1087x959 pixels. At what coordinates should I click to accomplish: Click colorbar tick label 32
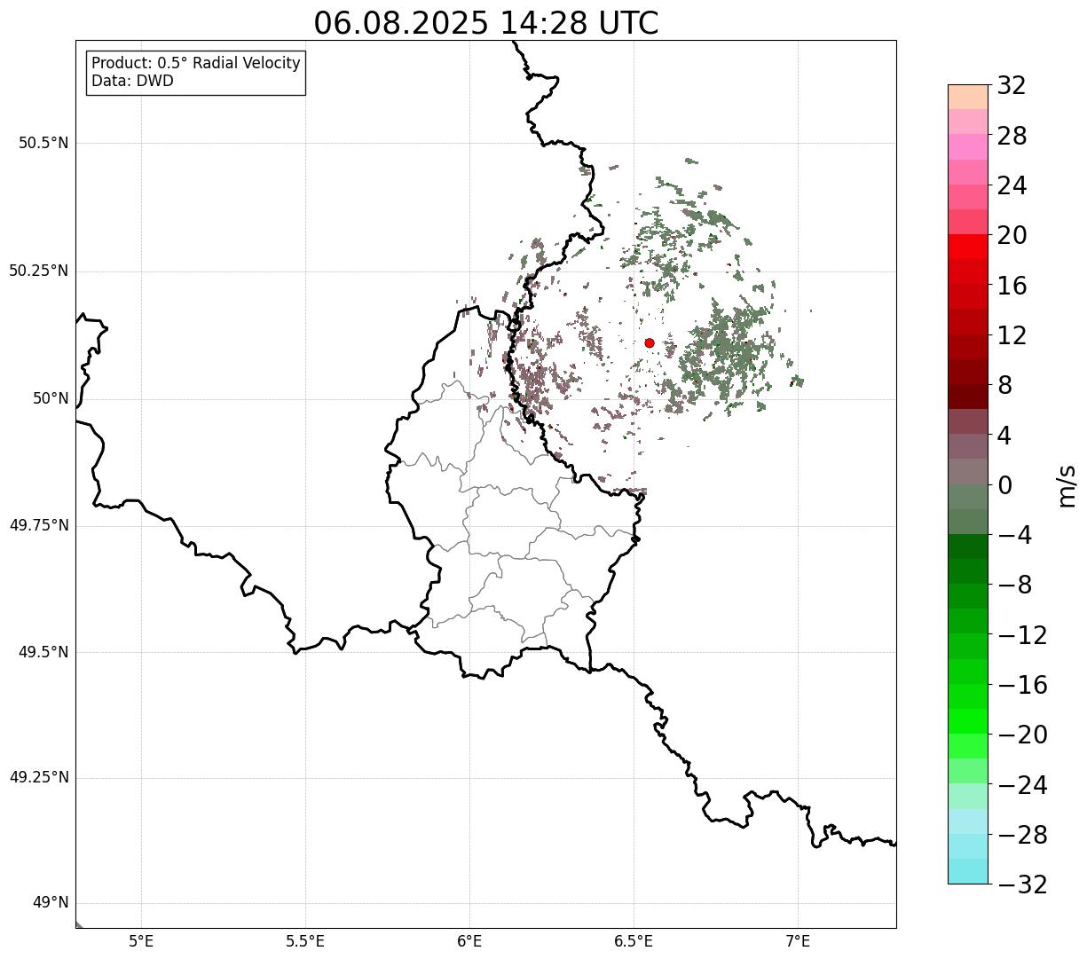click(x=1012, y=86)
